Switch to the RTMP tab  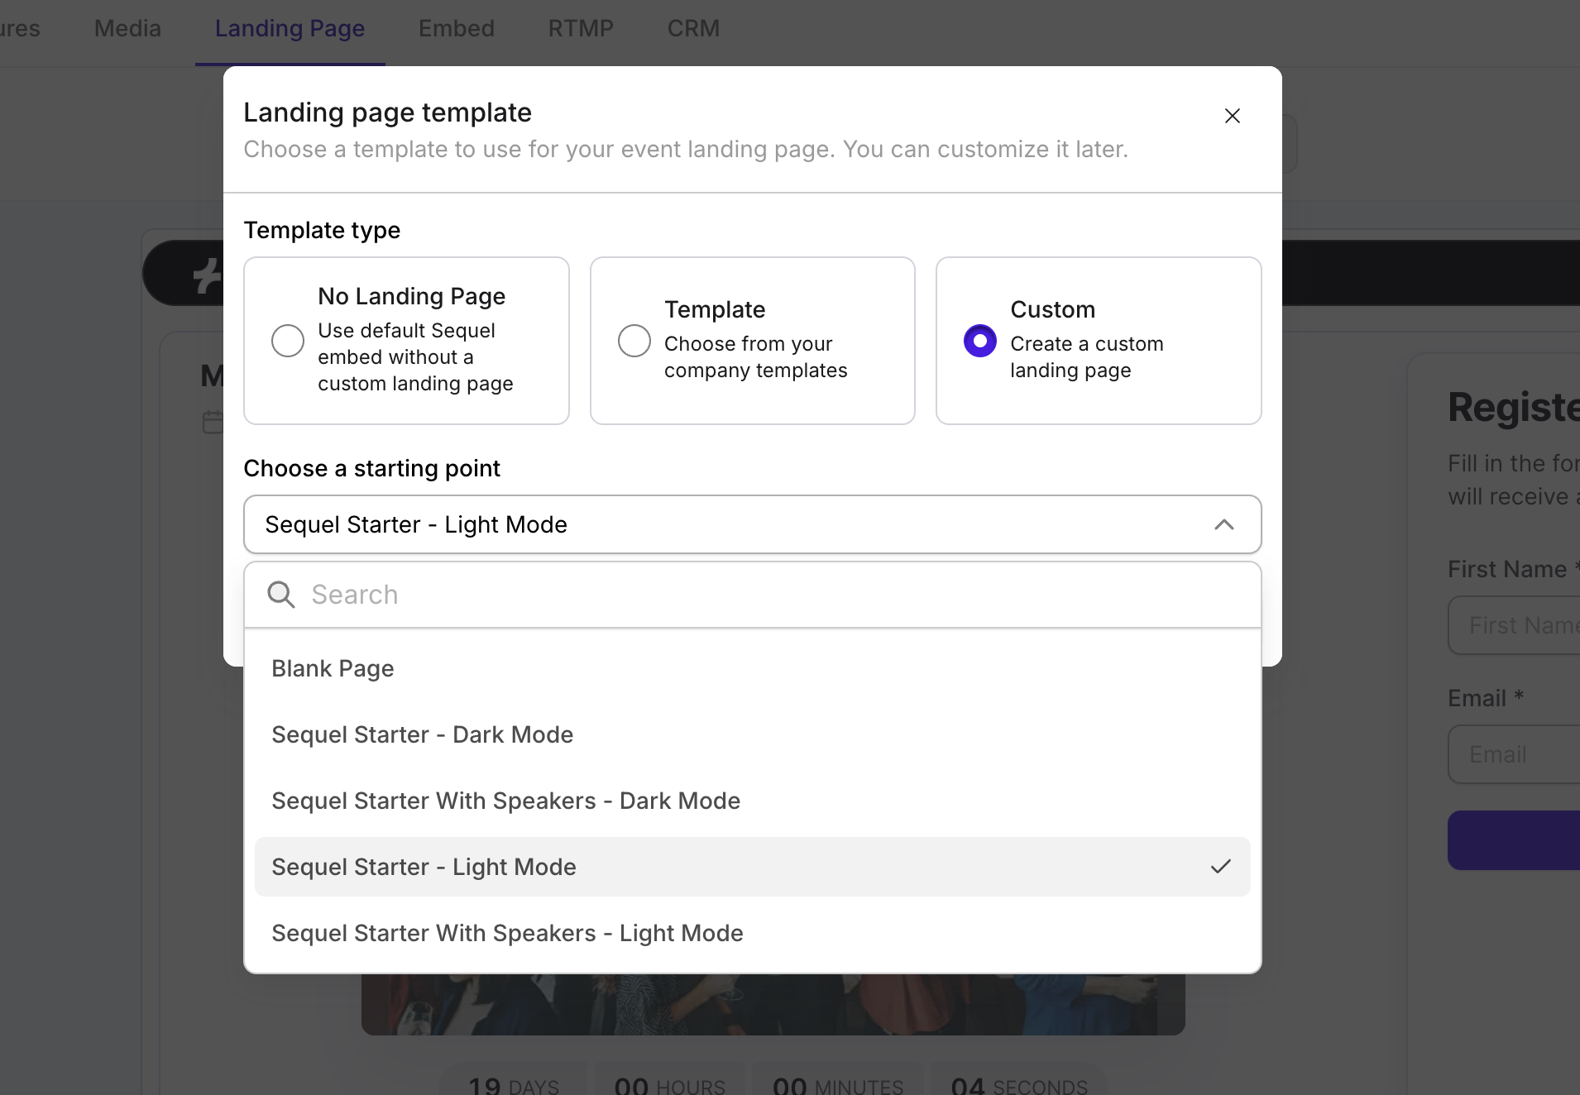[581, 28]
